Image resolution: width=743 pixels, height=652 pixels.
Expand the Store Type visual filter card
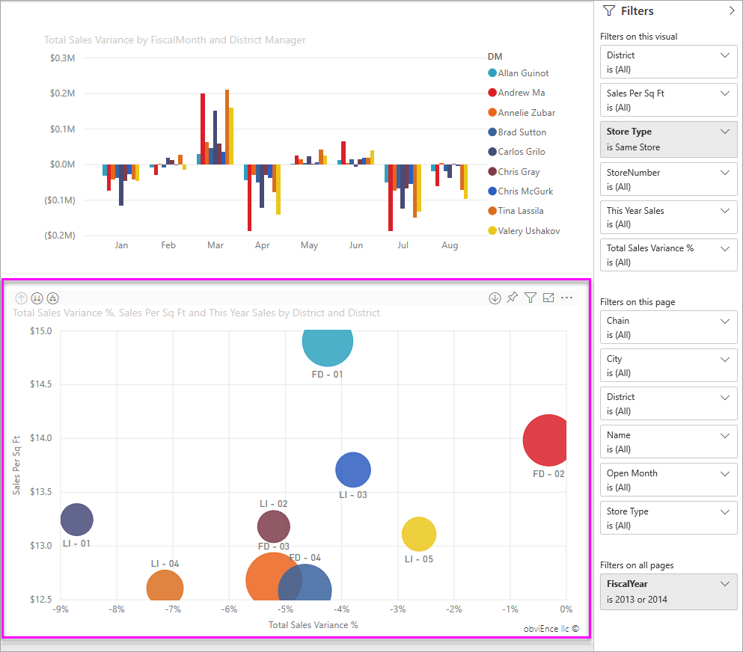coord(724,132)
